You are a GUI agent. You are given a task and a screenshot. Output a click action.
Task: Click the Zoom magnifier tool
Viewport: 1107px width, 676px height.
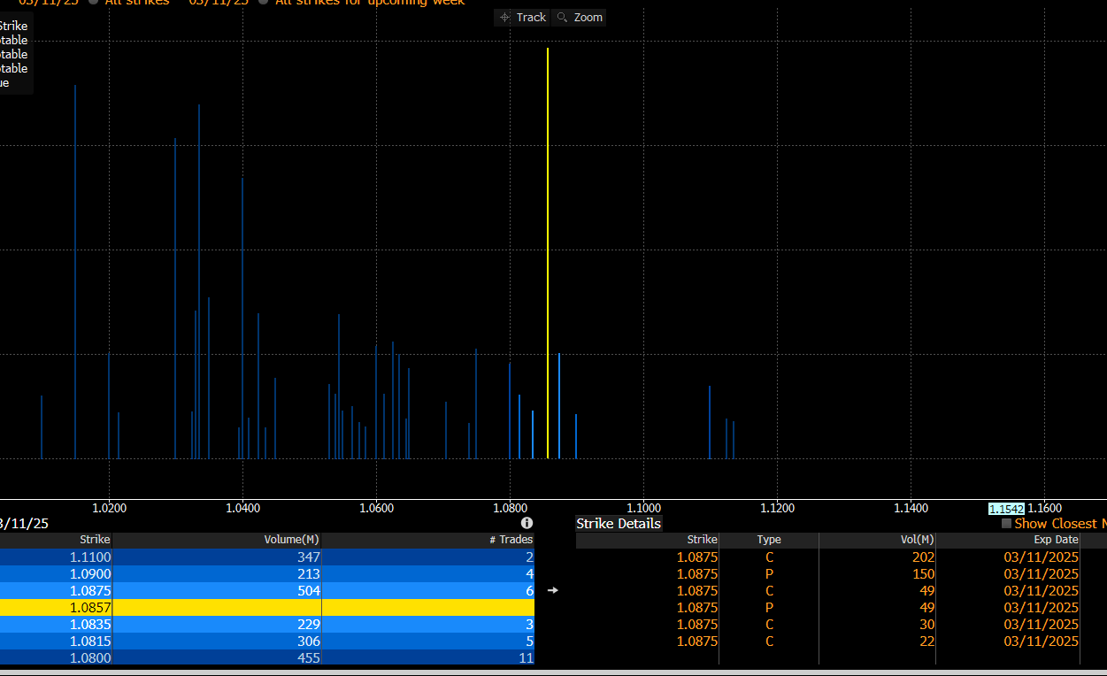click(580, 18)
